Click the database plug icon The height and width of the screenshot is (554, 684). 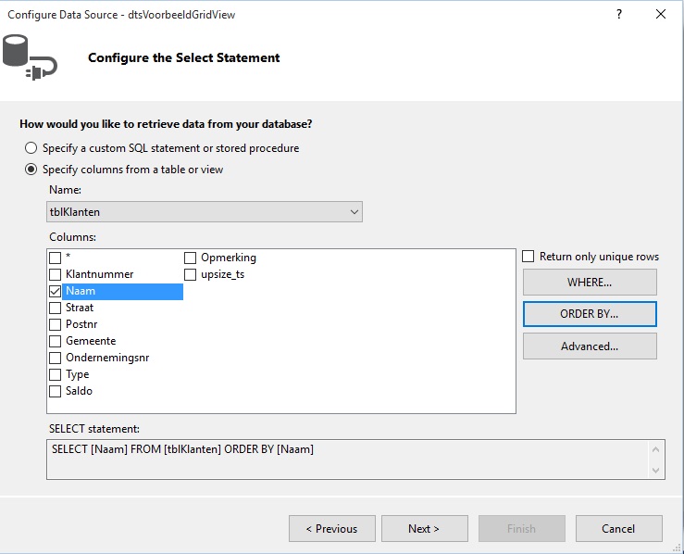[x=30, y=57]
